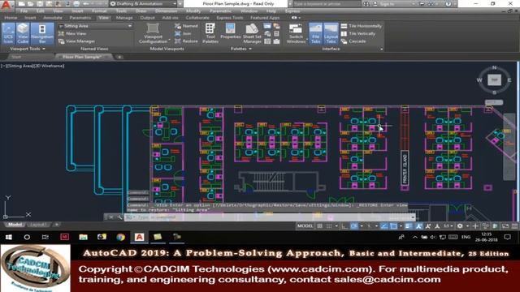
Task: Toggle the View Cube button
Action: [23, 33]
